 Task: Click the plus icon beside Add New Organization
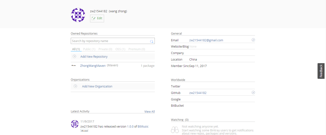(75, 86)
